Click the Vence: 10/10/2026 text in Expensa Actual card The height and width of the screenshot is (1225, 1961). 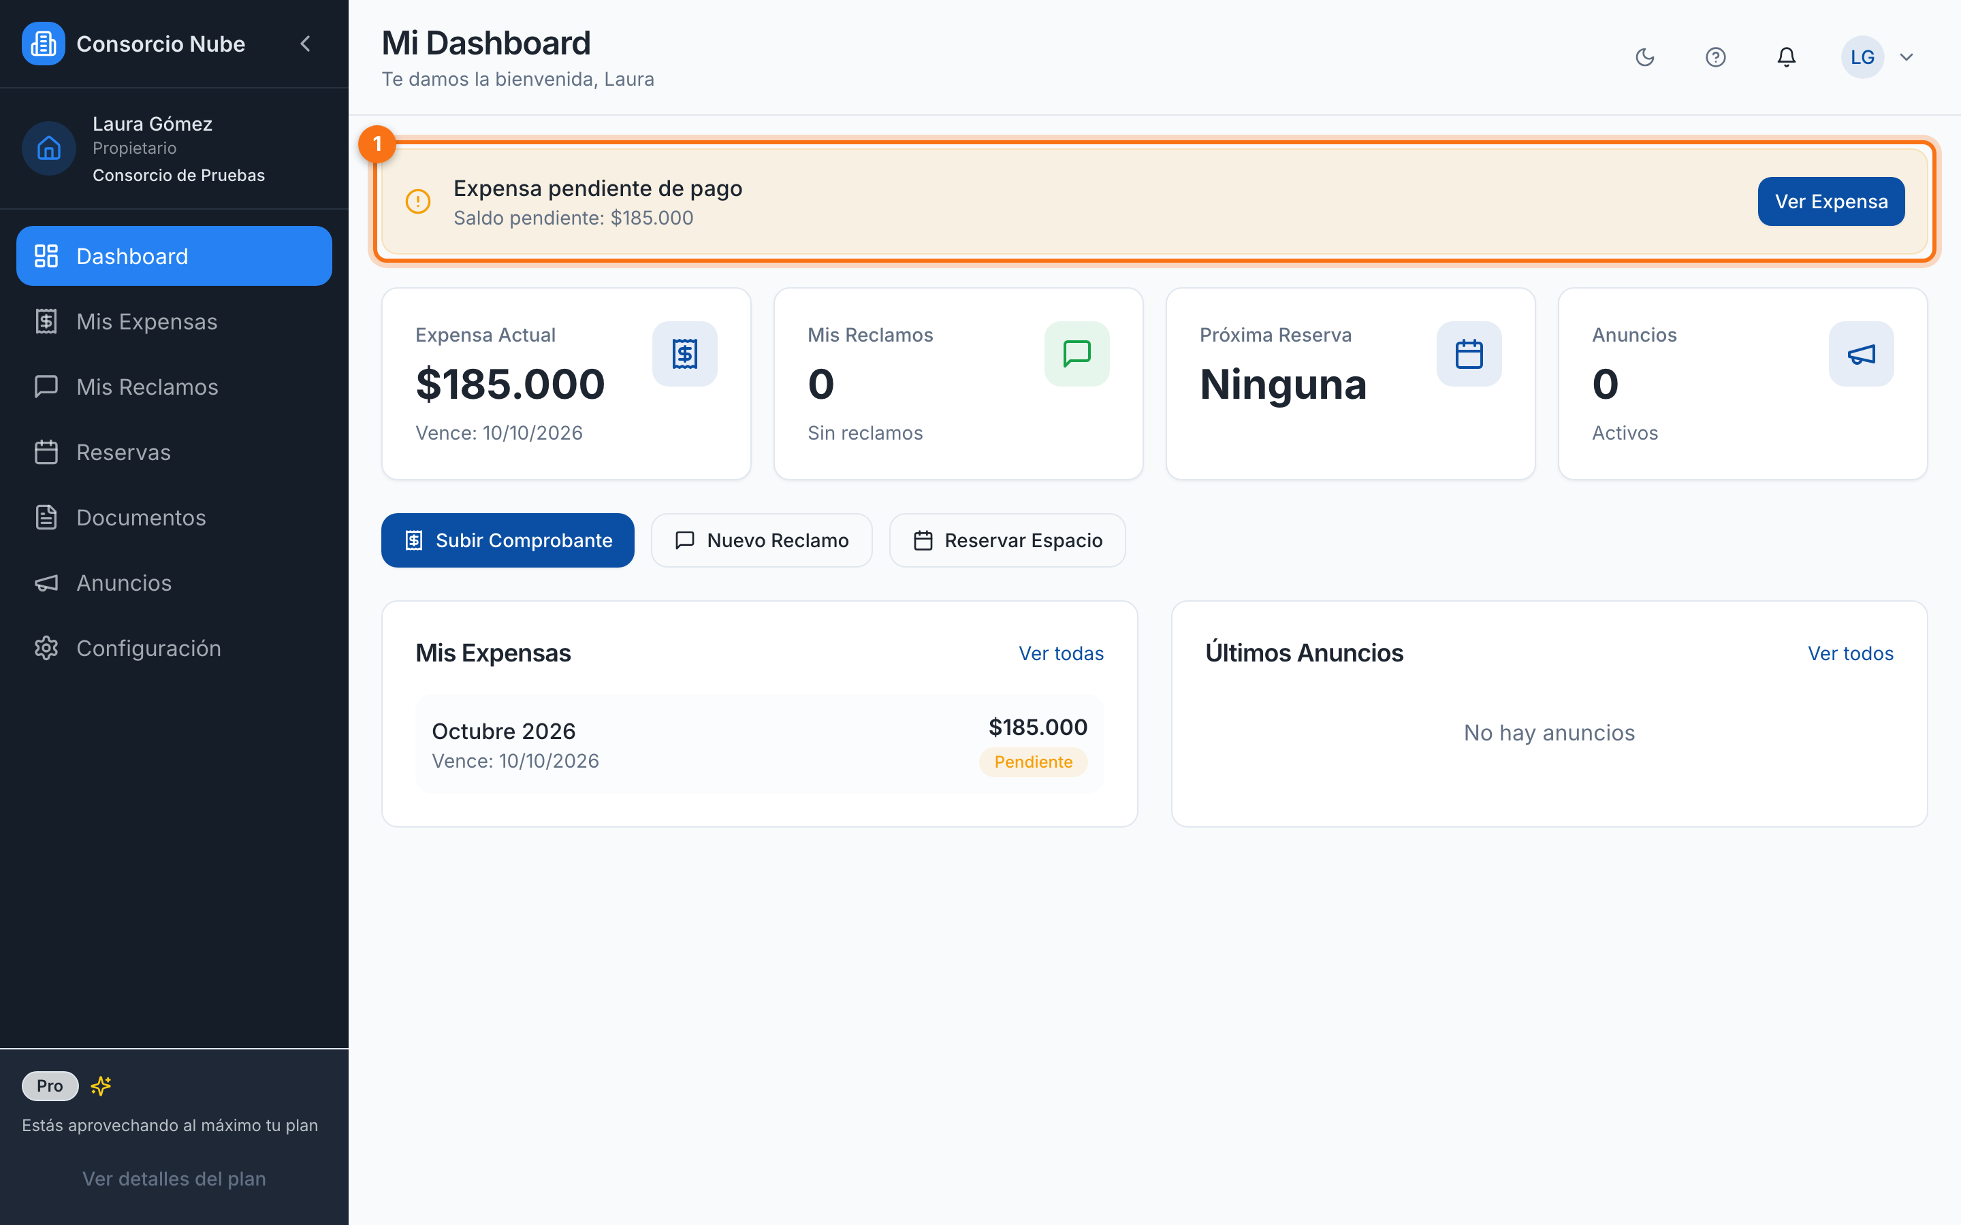tap(499, 433)
